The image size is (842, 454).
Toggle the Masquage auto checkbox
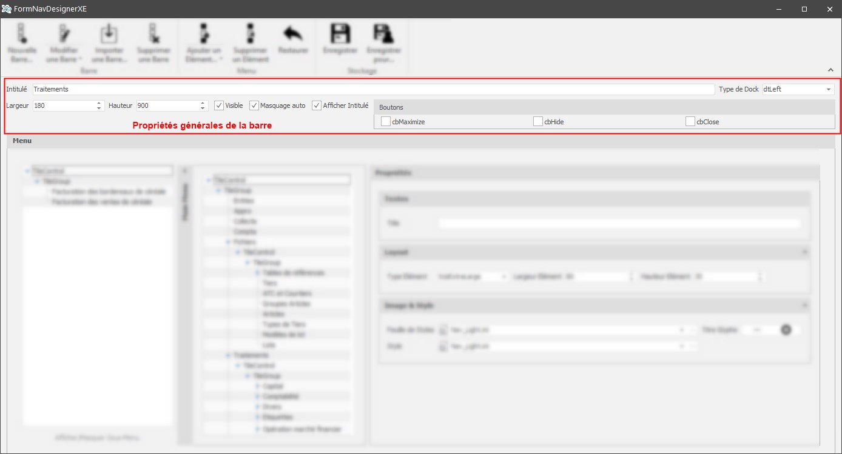pos(254,105)
